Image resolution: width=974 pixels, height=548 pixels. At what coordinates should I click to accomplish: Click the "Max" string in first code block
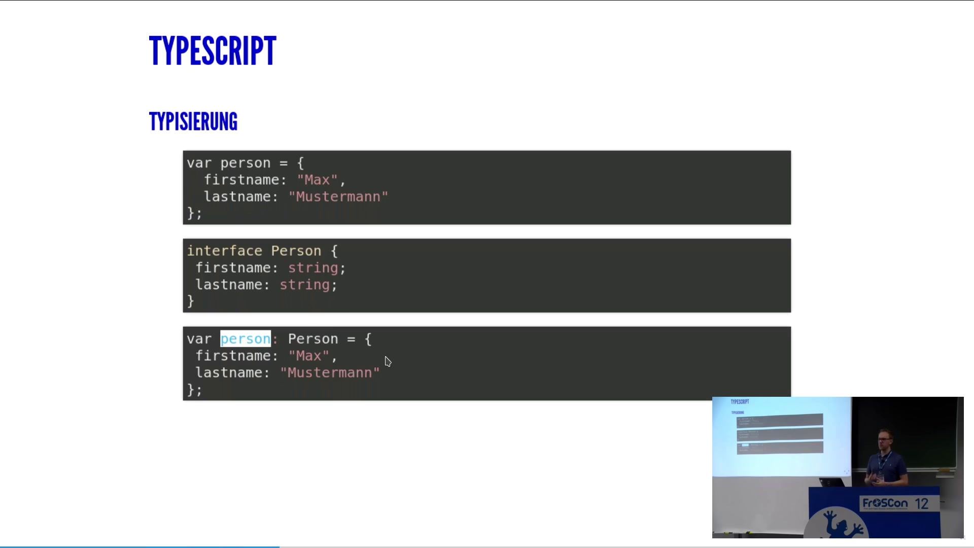point(317,180)
